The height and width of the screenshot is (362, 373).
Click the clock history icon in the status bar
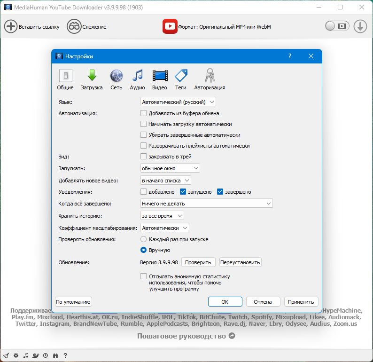click(x=46, y=355)
